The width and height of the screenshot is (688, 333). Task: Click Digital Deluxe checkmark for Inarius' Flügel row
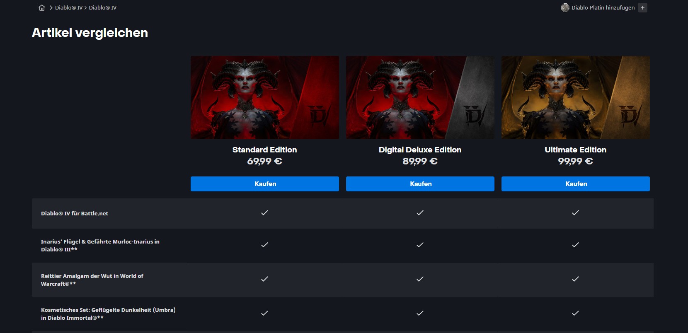tap(420, 245)
